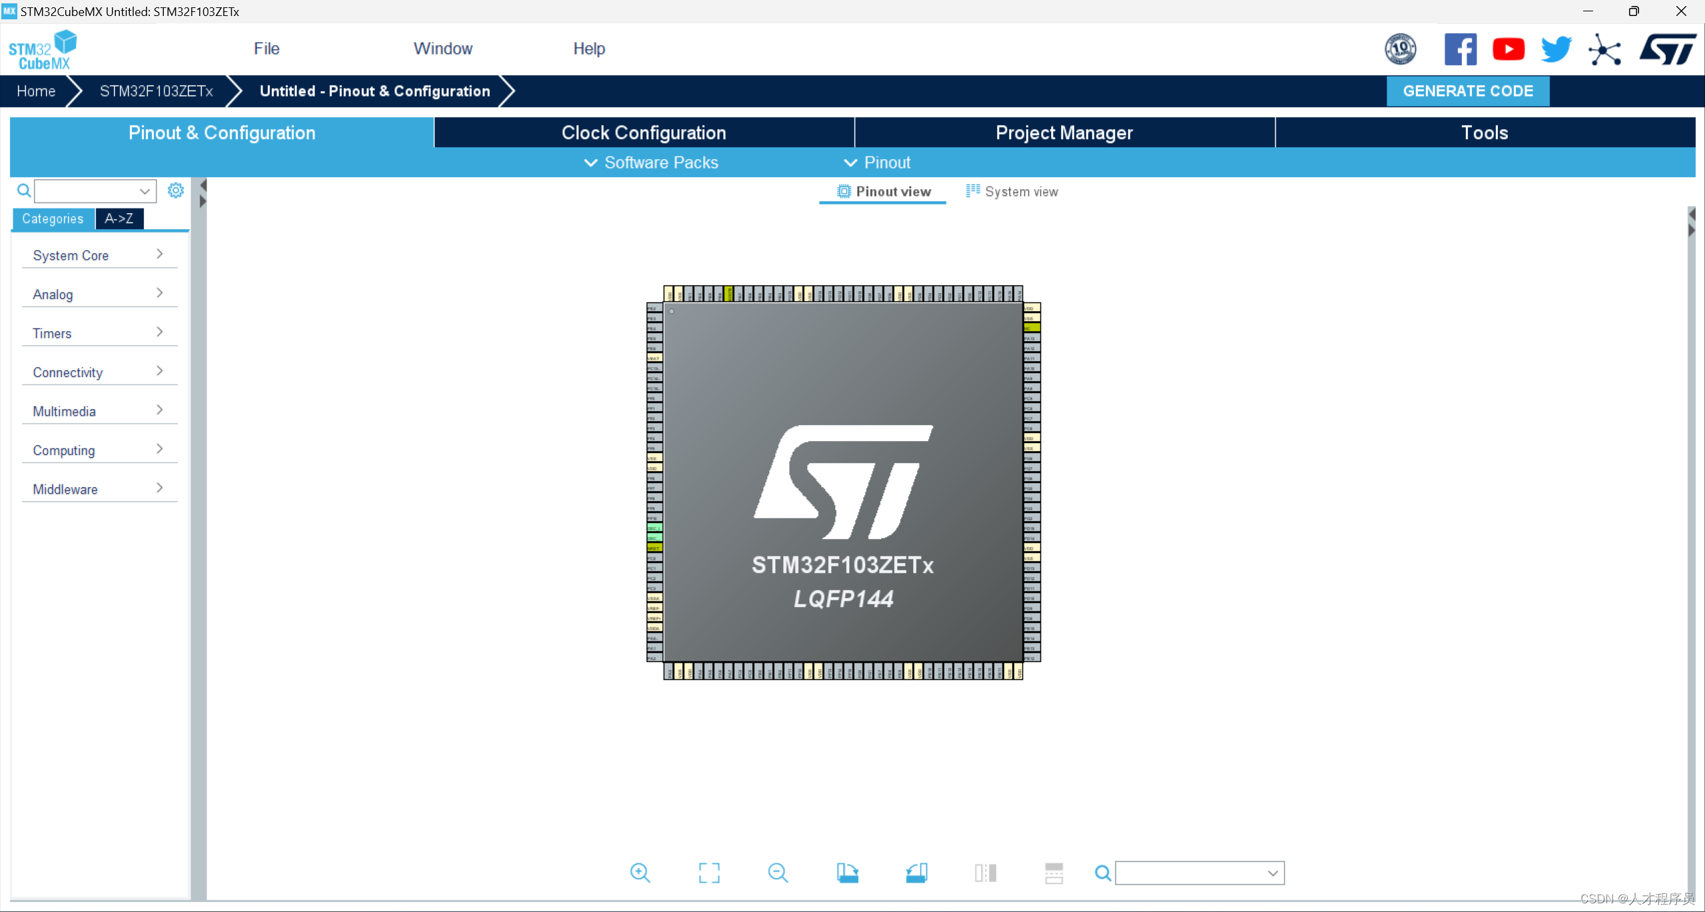Select the Categories tab
This screenshot has height=912, width=1705.
coord(53,219)
